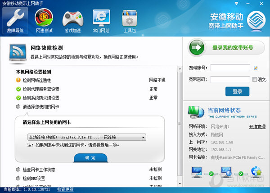This screenshot has height=193, width=270.
Task: Click the 检测DNS设置 row text
Action: [34, 178]
